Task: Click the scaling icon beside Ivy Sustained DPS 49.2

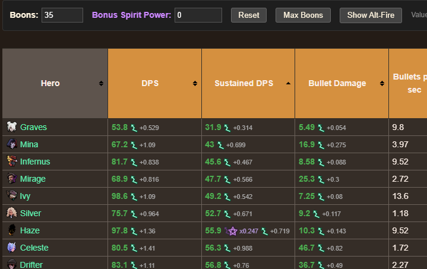Action: tap(227, 197)
